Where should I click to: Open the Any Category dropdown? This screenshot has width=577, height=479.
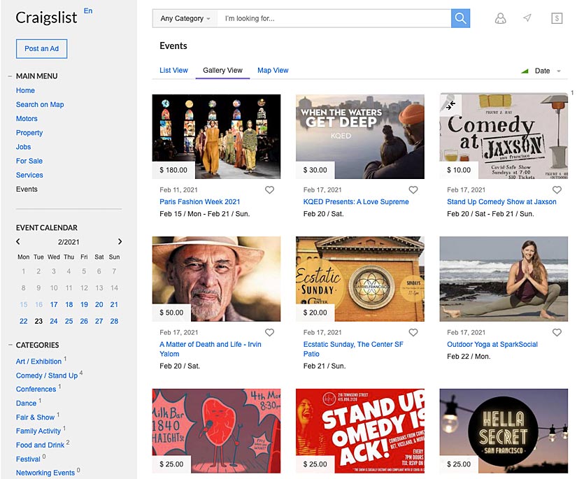(x=185, y=18)
